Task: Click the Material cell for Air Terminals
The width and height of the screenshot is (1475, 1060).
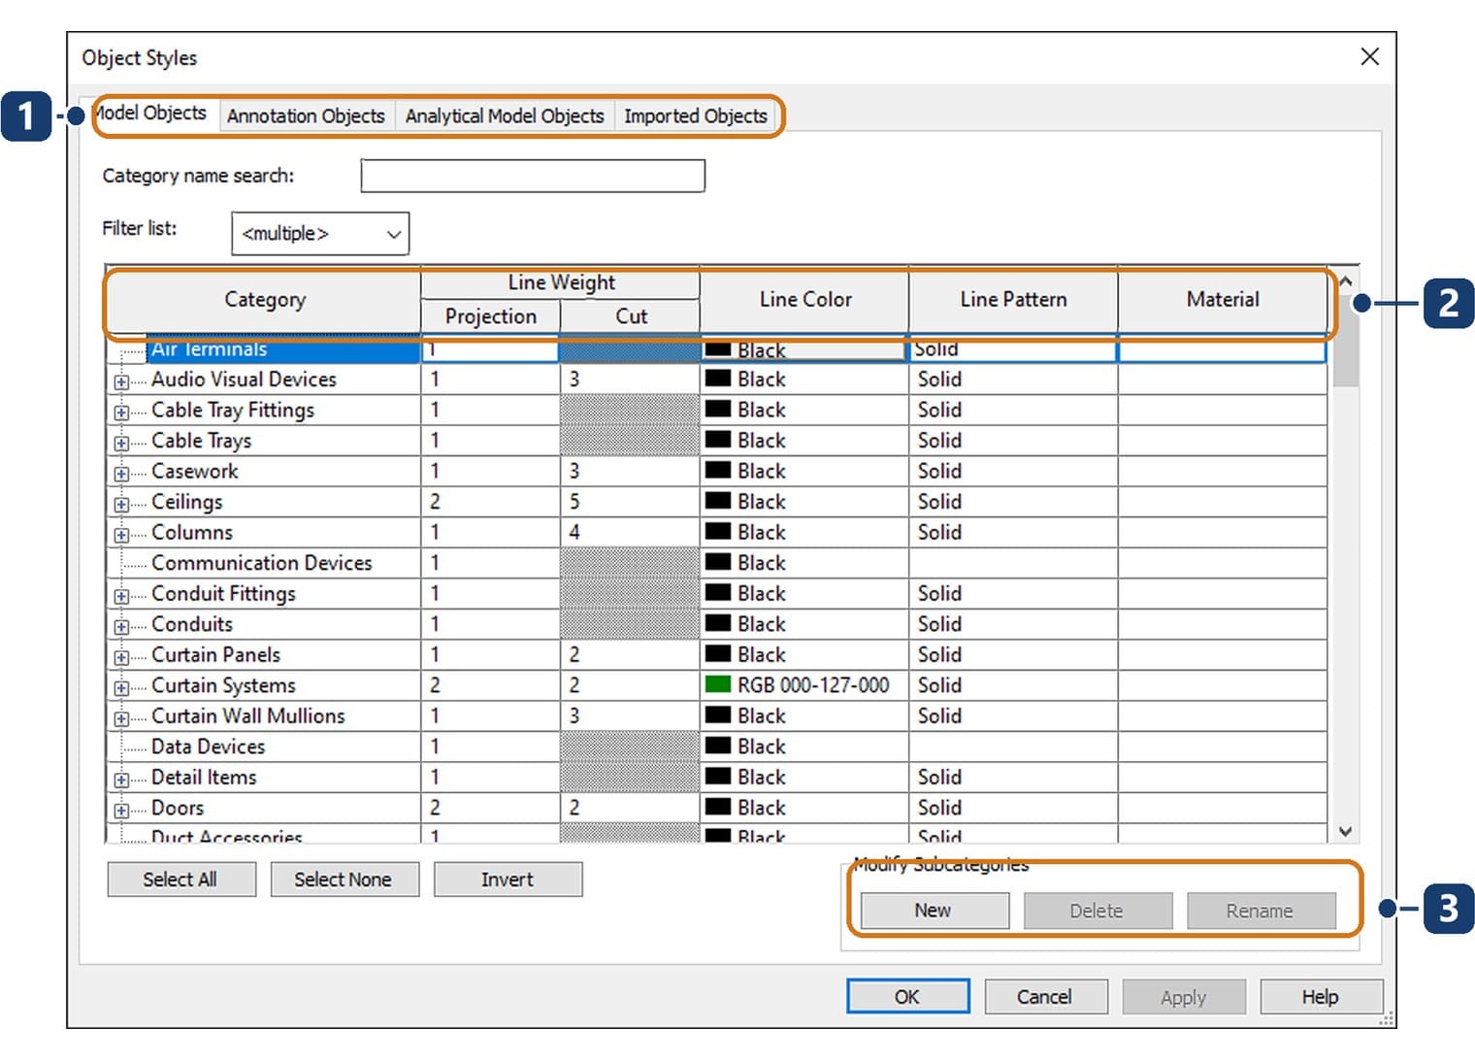Action: pos(1223,350)
